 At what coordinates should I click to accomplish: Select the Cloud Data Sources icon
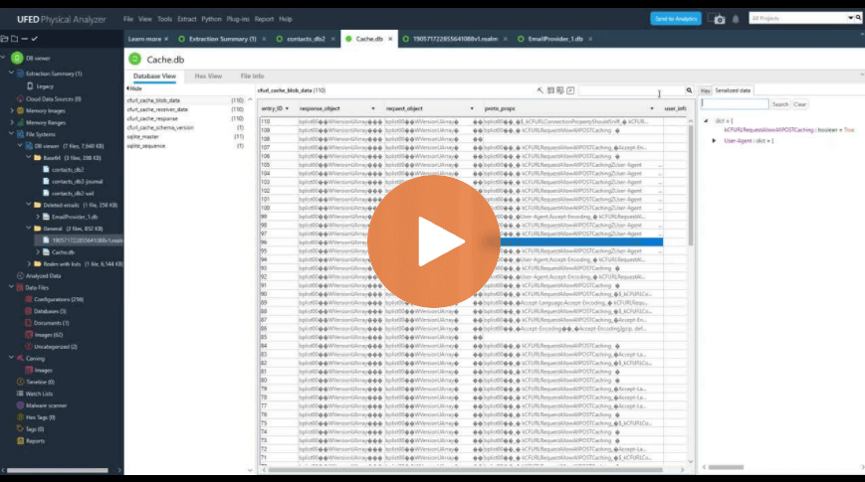click(21, 98)
